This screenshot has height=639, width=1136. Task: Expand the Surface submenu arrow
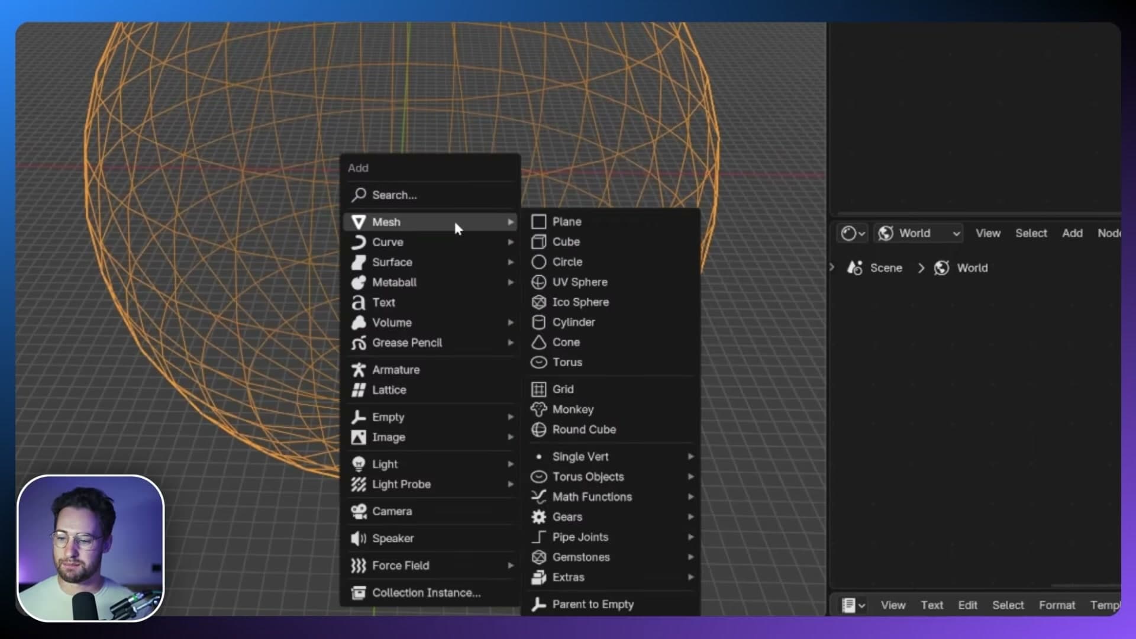tap(511, 262)
